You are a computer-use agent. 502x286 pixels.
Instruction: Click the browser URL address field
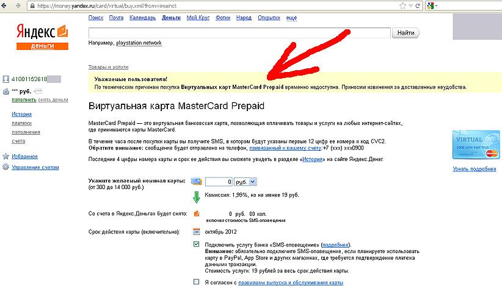coord(211,5)
